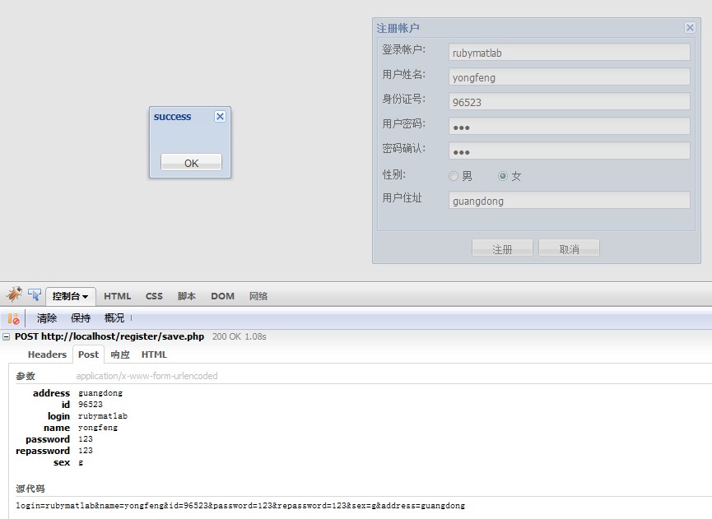Open the DOM panel tab

point(222,296)
